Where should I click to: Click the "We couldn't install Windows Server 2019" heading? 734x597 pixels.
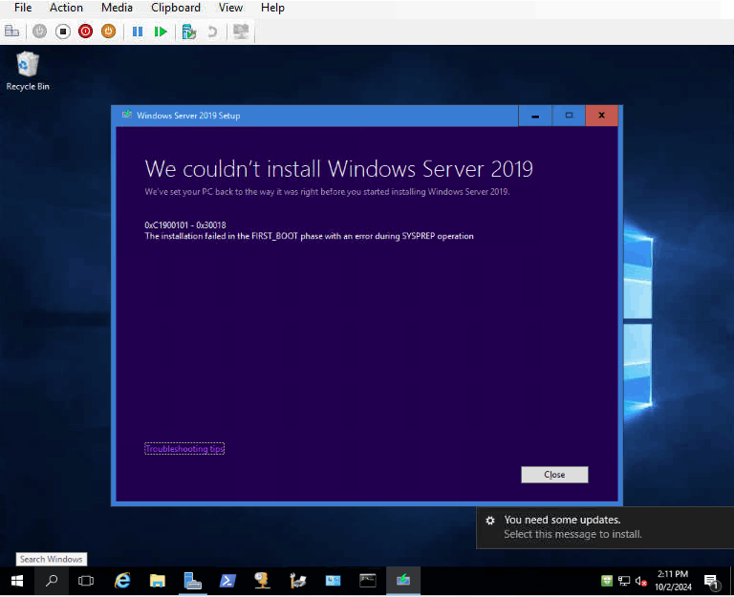(339, 169)
